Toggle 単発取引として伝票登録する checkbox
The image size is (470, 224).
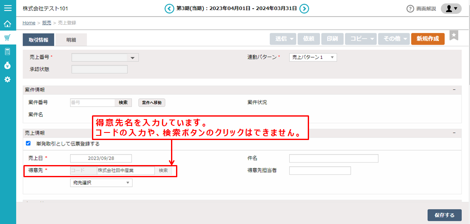pos(28,143)
